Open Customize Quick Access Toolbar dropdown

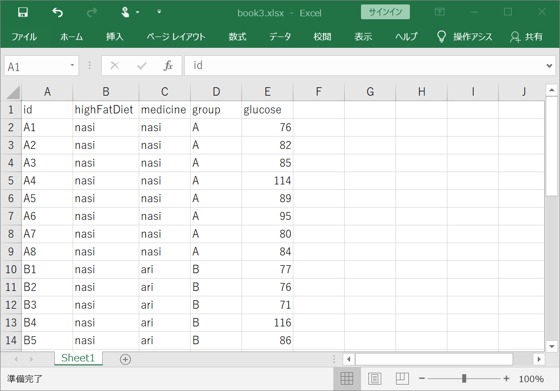159,12
